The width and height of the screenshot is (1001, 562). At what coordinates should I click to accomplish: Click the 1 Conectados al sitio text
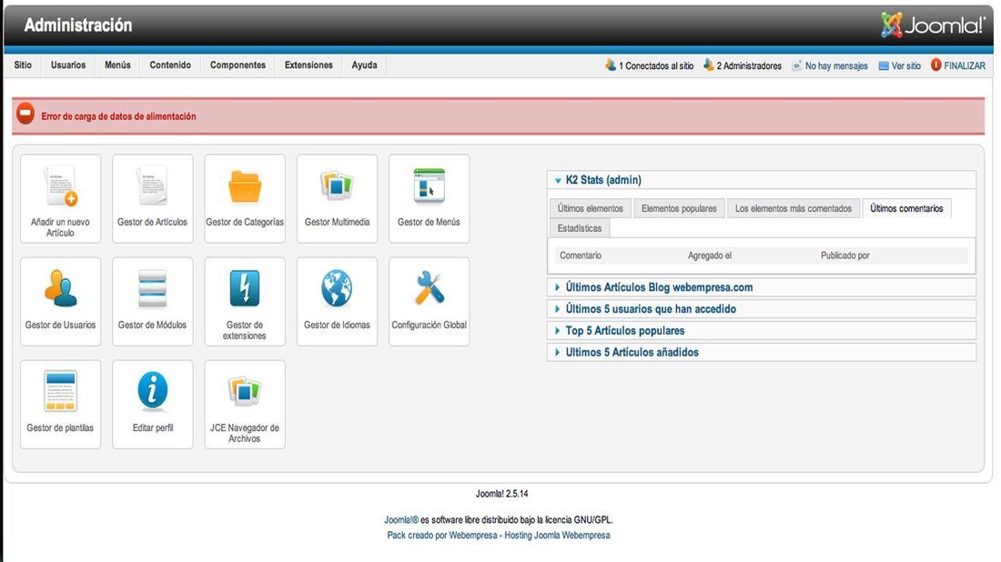click(x=656, y=65)
